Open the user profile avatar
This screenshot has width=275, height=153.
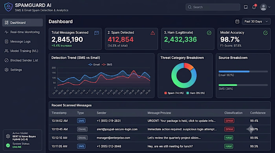[x=263, y=7]
